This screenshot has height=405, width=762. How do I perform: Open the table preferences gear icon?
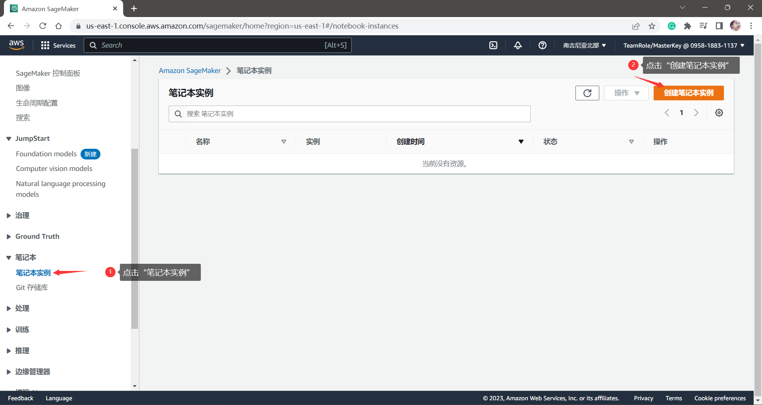pos(719,113)
